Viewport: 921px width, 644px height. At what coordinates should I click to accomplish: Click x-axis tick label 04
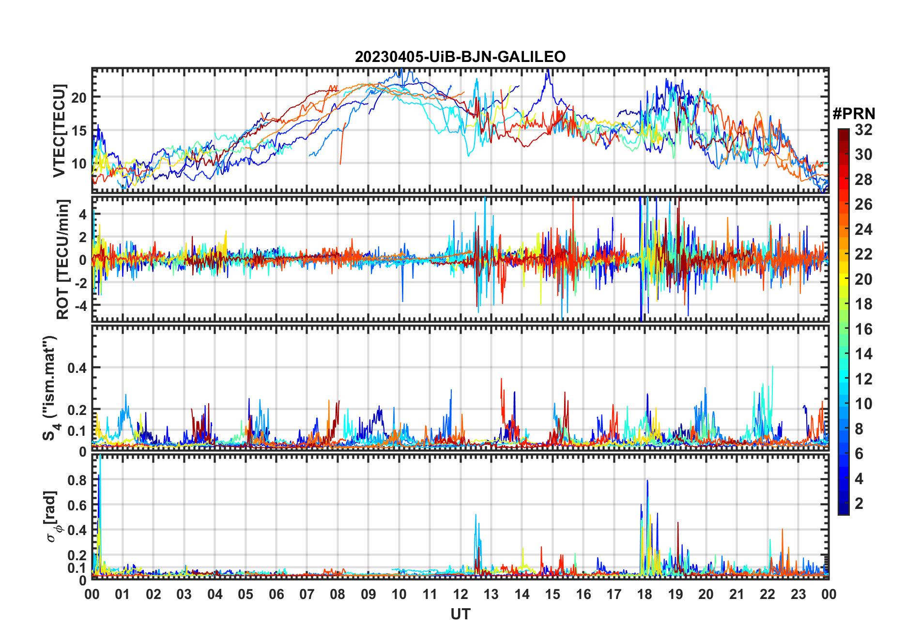tap(215, 594)
